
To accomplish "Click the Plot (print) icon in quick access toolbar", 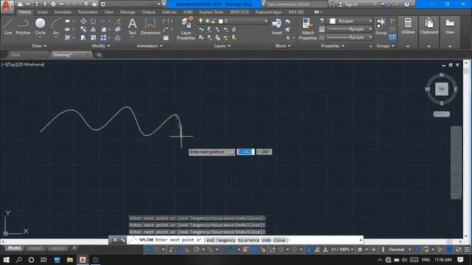I will click(x=53, y=4).
